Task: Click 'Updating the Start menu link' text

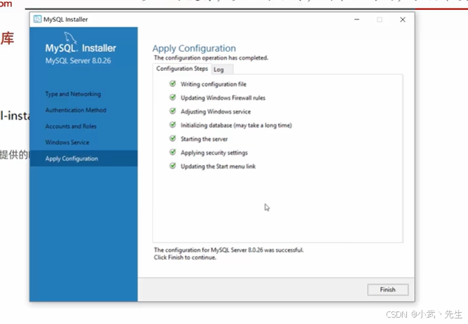Action: click(x=218, y=166)
